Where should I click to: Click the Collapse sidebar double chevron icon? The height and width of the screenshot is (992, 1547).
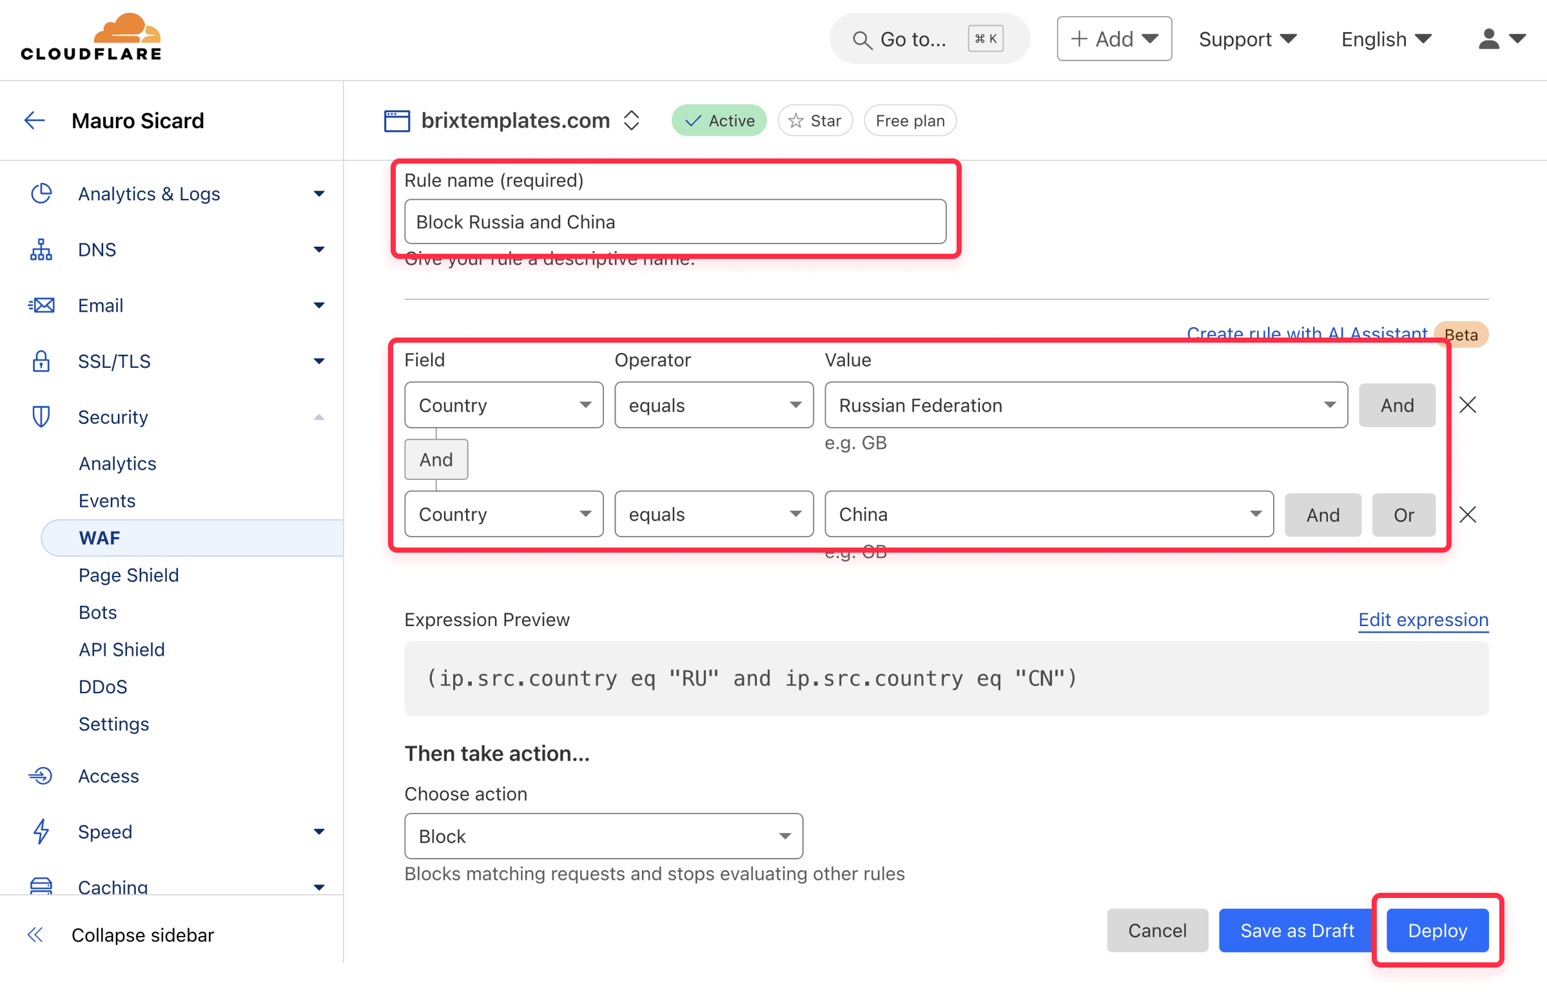coord(35,935)
